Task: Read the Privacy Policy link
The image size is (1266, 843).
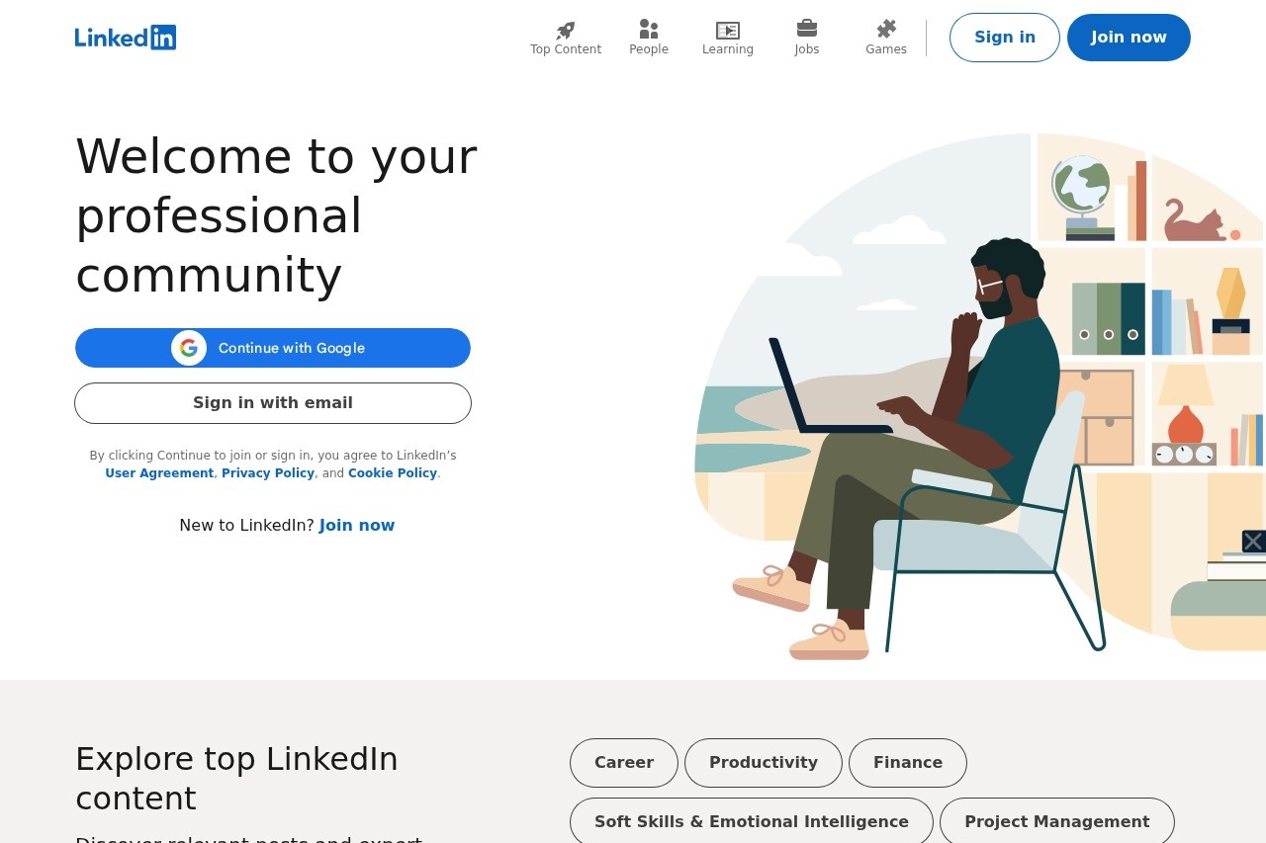Action: [268, 473]
